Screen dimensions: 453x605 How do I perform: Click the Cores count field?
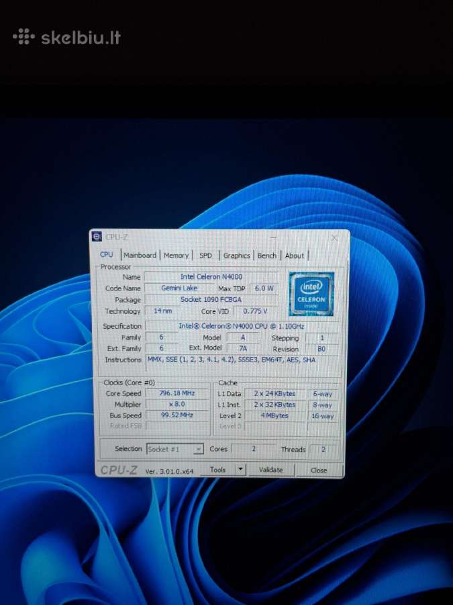[254, 449]
